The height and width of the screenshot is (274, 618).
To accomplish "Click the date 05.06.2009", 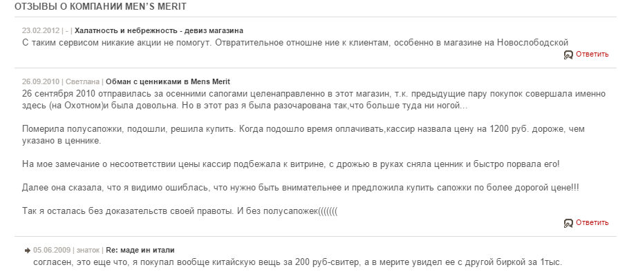I will click(52, 251).
